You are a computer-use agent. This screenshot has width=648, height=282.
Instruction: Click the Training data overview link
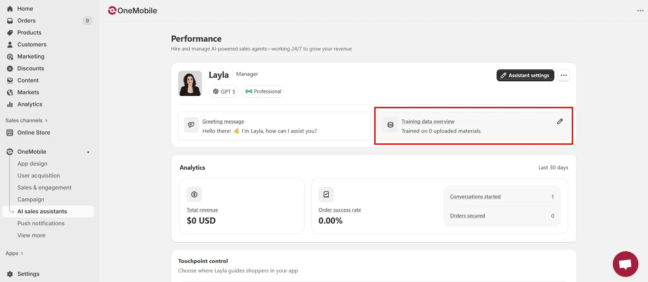pos(428,122)
